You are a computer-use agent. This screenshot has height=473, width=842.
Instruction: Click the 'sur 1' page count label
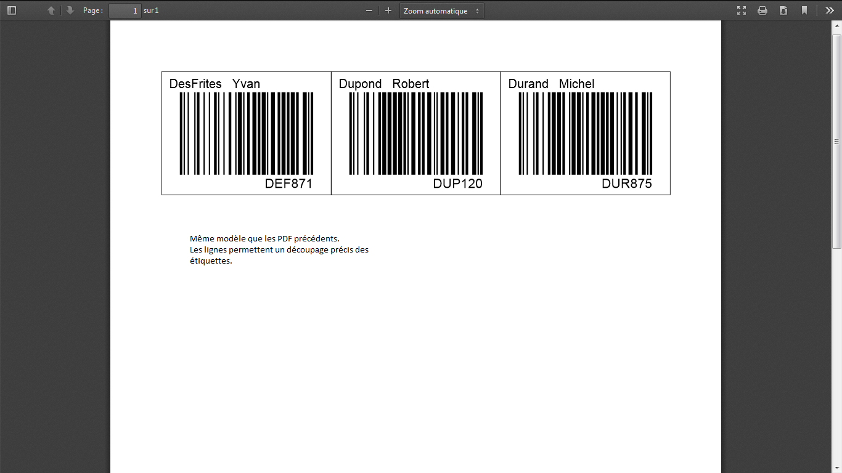(x=151, y=10)
